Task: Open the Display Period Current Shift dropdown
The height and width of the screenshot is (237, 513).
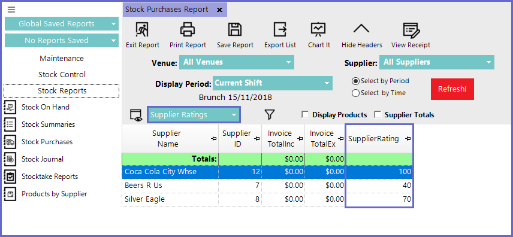Action: coord(273,83)
